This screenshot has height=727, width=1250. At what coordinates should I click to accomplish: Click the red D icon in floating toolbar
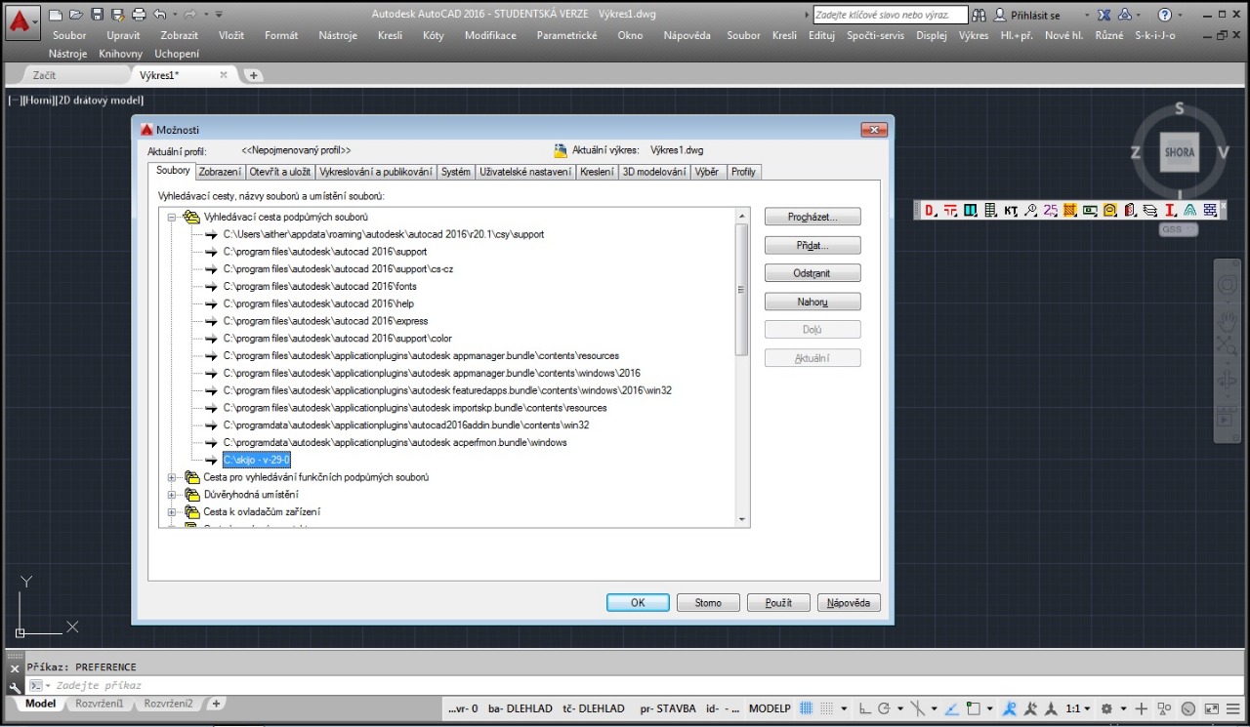(x=929, y=210)
